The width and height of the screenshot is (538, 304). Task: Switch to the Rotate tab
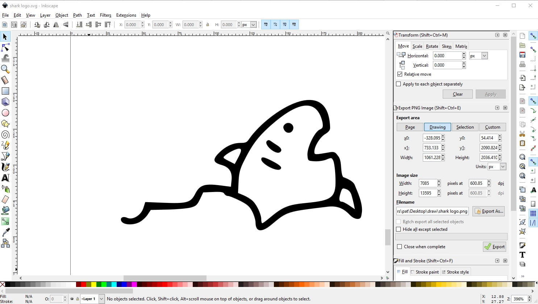click(432, 46)
